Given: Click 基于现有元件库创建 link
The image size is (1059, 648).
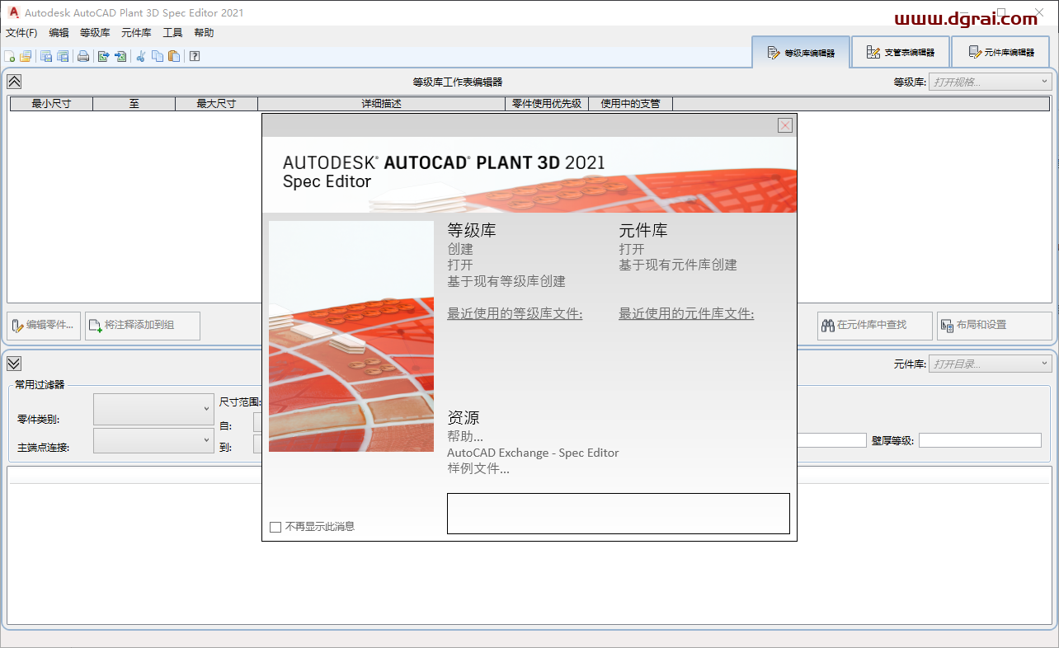Looking at the screenshot, I should [x=678, y=265].
